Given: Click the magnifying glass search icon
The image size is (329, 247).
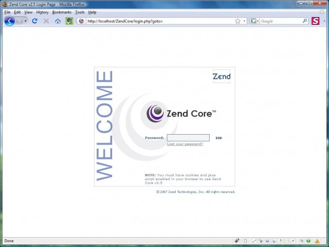Looking at the screenshot, I should [x=305, y=21].
